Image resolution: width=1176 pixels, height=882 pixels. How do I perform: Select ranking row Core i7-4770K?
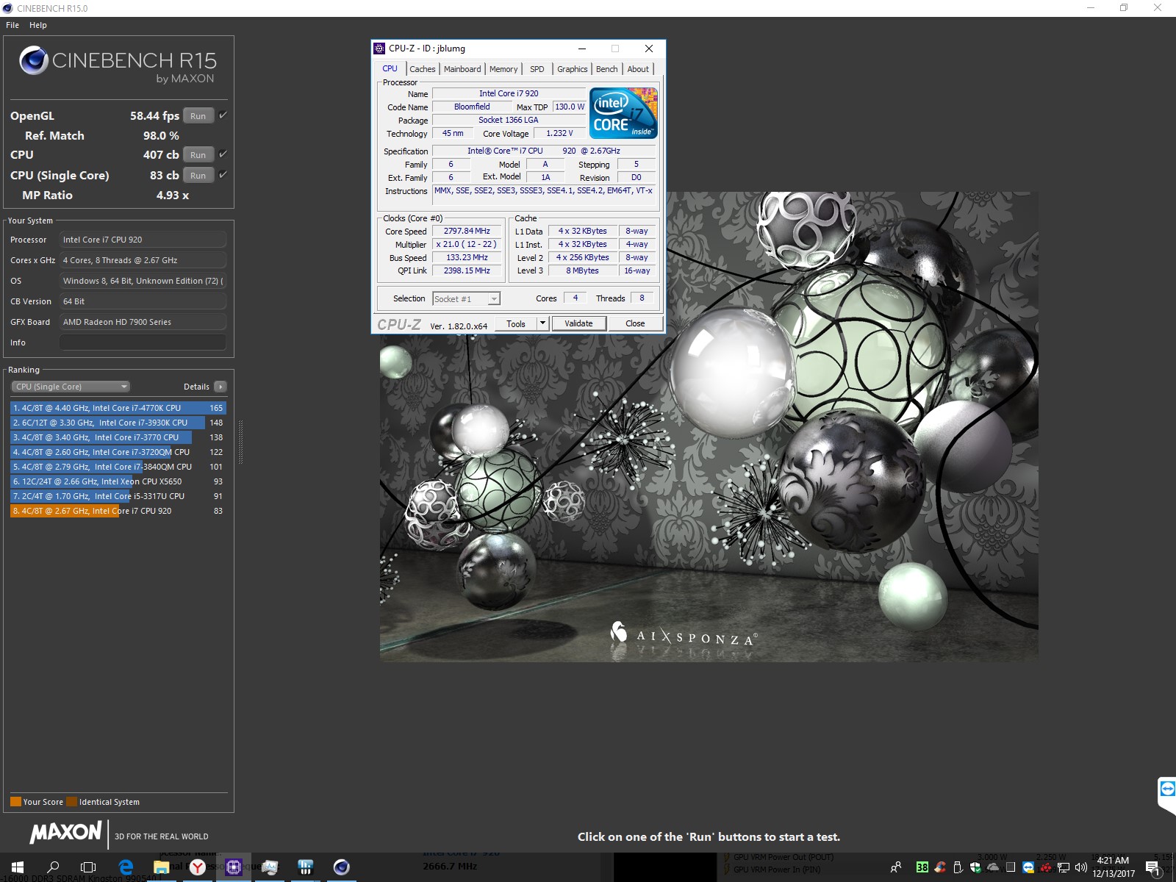[x=118, y=408]
